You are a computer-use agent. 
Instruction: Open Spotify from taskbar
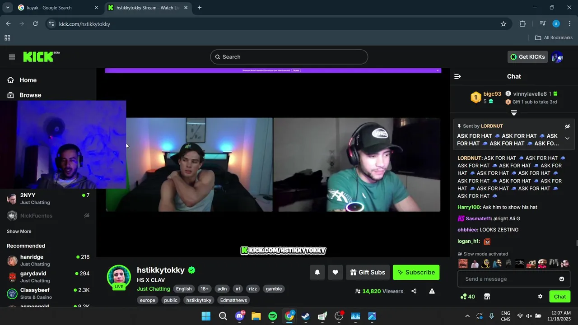point(273,316)
